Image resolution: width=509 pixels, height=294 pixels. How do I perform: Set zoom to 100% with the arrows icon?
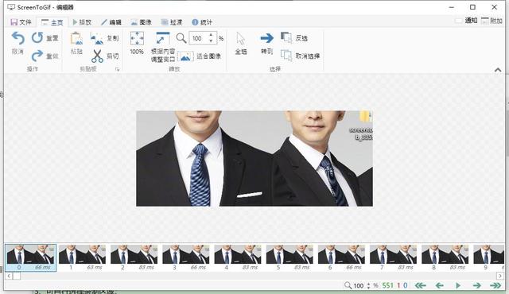tap(137, 38)
